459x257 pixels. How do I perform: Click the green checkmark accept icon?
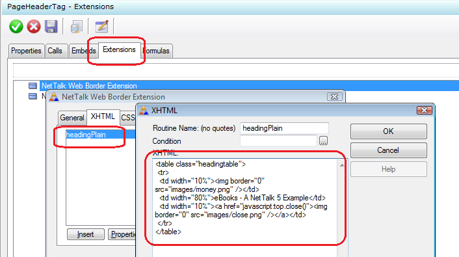click(16, 27)
